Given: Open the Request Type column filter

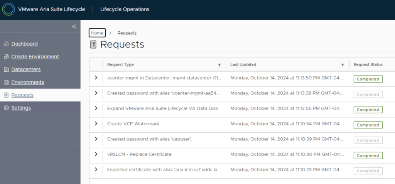Looking at the screenshot, I should click(x=219, y=65).
